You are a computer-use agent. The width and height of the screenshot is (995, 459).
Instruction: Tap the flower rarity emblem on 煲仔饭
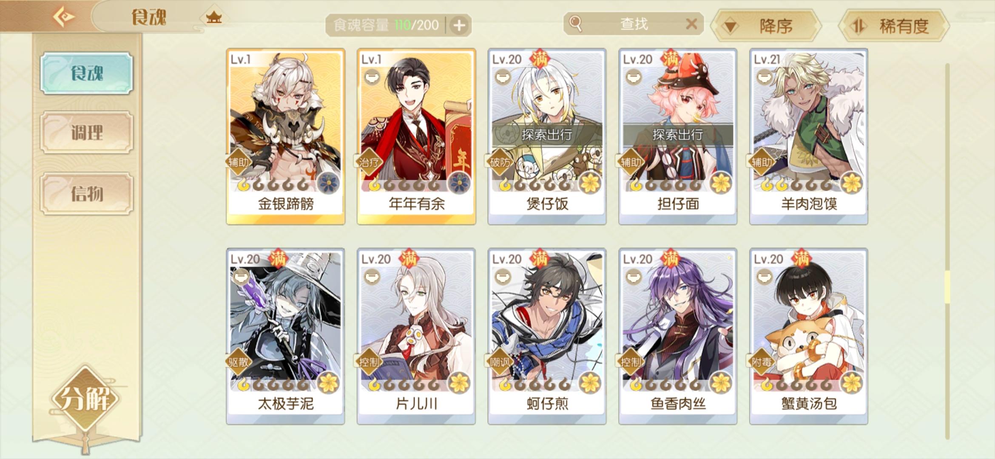(590, 184)
